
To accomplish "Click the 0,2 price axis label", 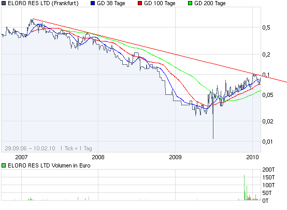I will click(x=266, y=54).
